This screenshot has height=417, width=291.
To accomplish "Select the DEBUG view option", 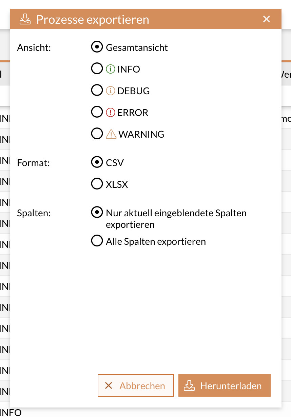I will click(97, 90).
